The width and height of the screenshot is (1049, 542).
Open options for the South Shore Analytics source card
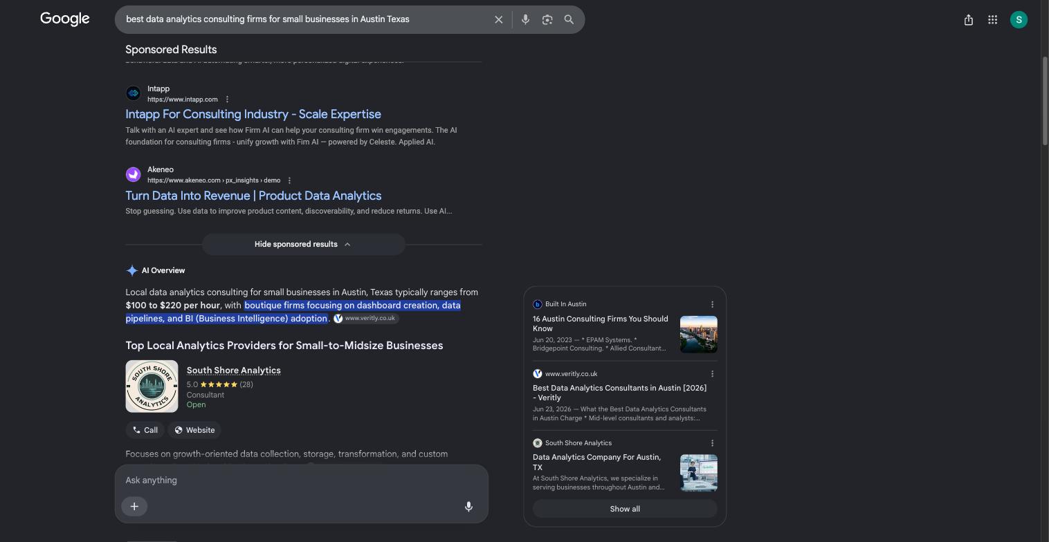pos(712,443)
